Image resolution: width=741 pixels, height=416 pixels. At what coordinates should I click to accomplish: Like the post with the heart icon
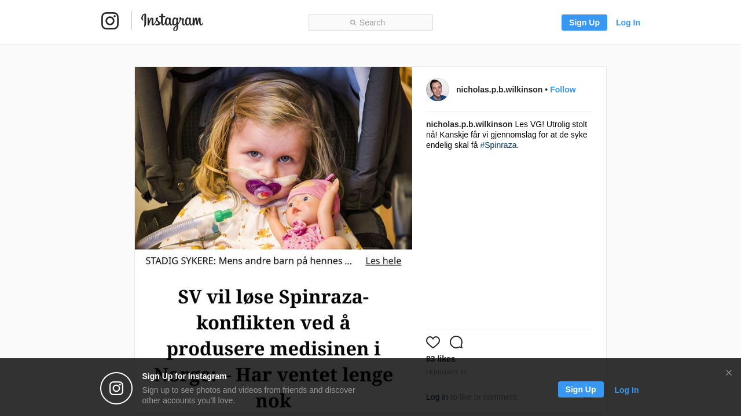(x=433, y=342)
